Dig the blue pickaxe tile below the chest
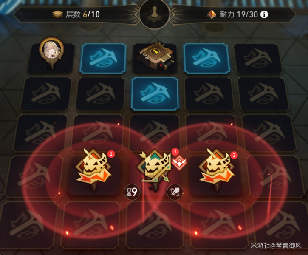 155,93
